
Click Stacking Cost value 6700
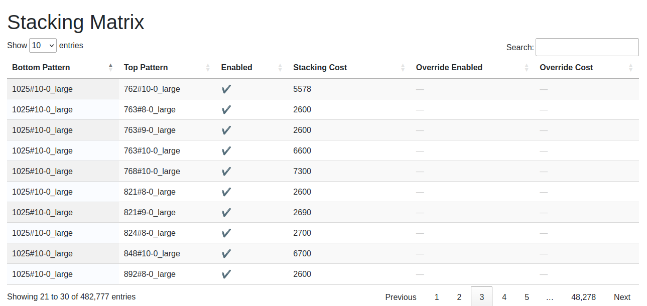coord(302,253)
